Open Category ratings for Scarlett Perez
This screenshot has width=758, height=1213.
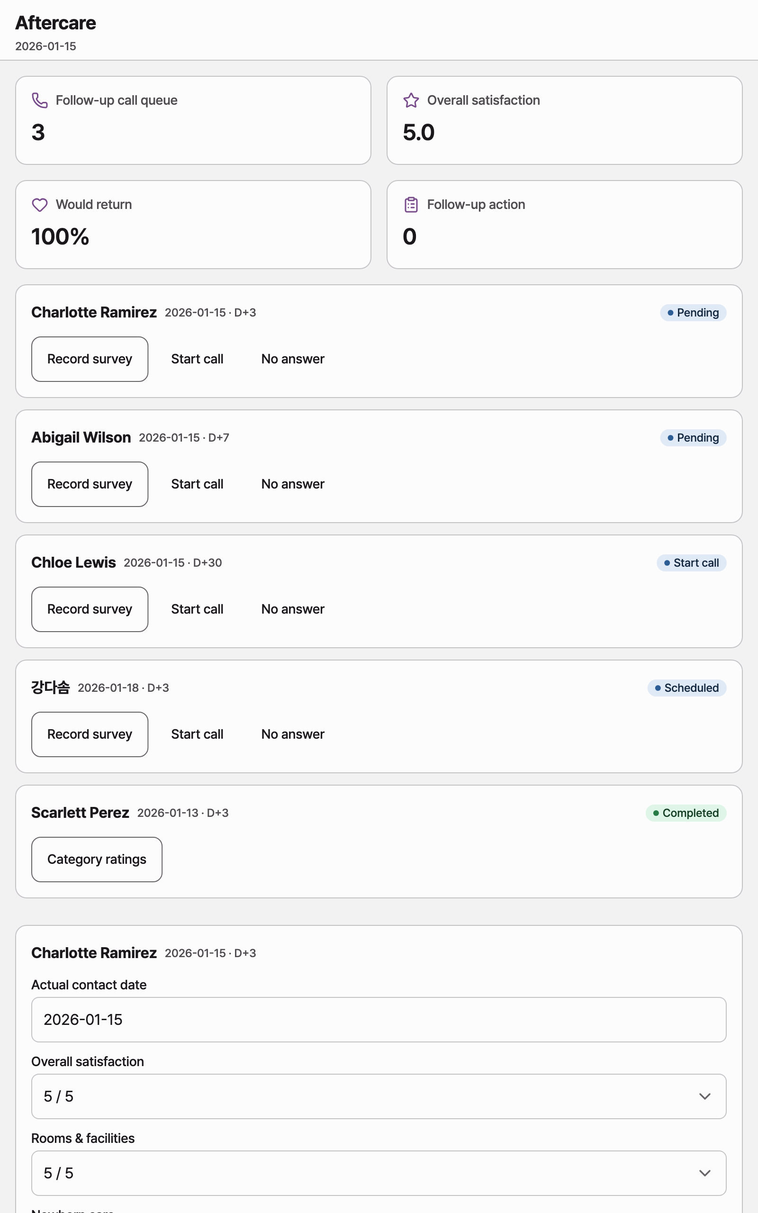click(97, 859)
